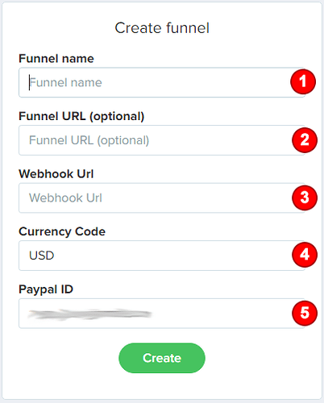This screenshot has height=403, width=324.
Task: Click the bold 'Webhook Url' label
Action: tap(56, 174)
